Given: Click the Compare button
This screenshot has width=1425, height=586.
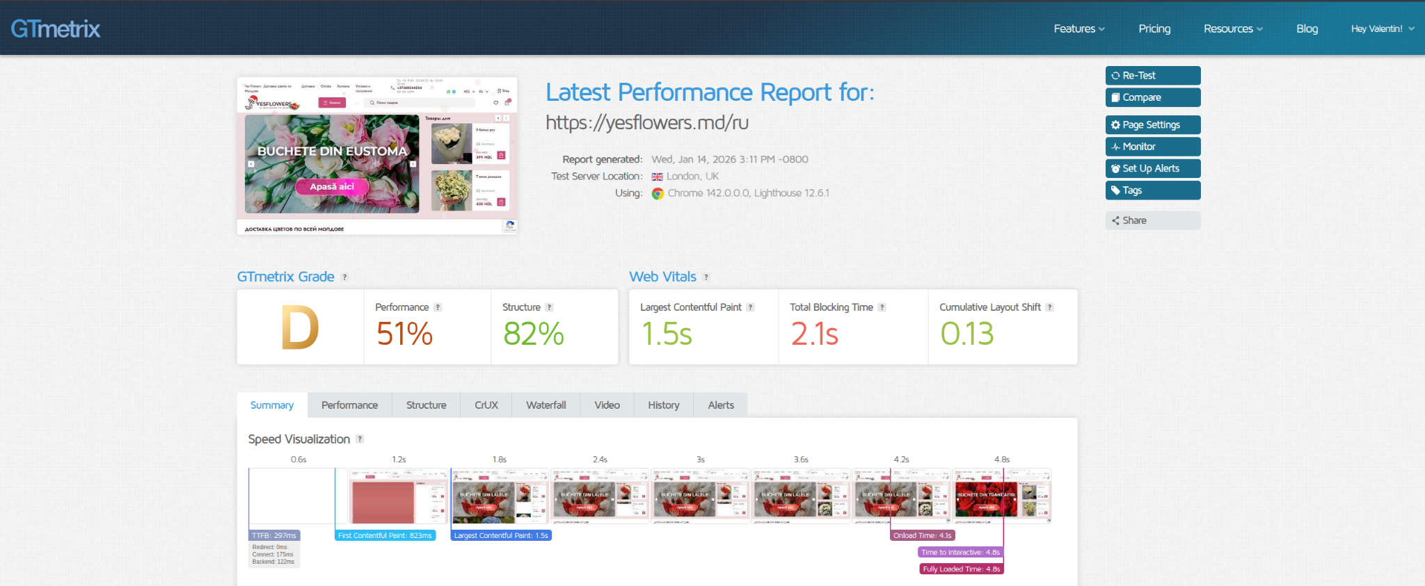Looking at the screenshot, I should click(1152, 97).
